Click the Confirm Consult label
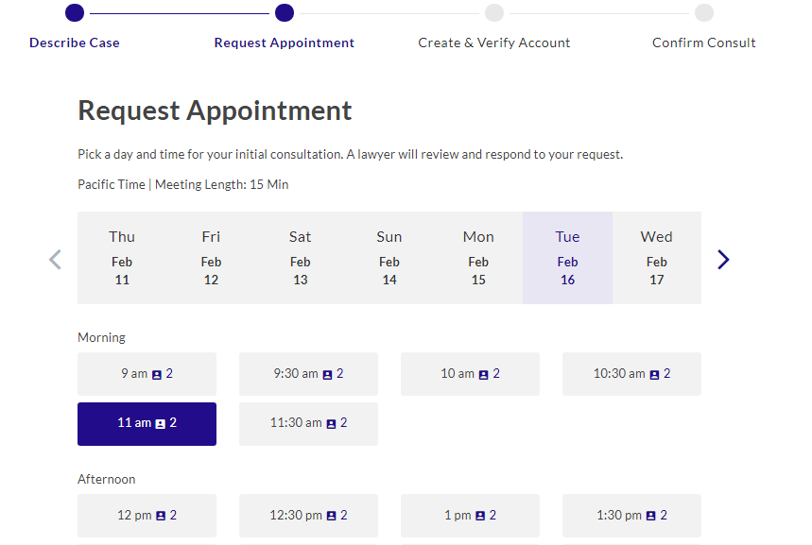The width and height of the screenshot is (812, 545). [704, 43]
